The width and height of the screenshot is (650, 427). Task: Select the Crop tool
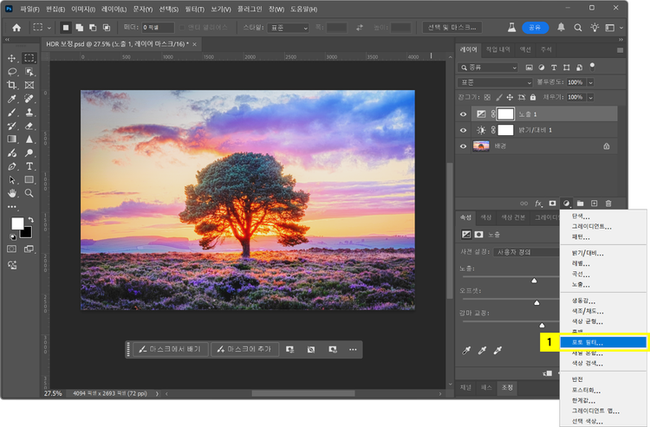12,86
